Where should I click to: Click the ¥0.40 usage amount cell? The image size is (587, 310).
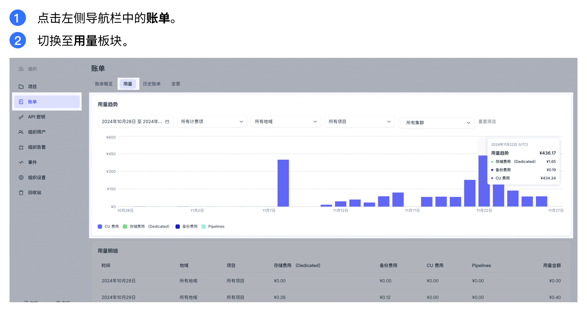pos(555,297)
